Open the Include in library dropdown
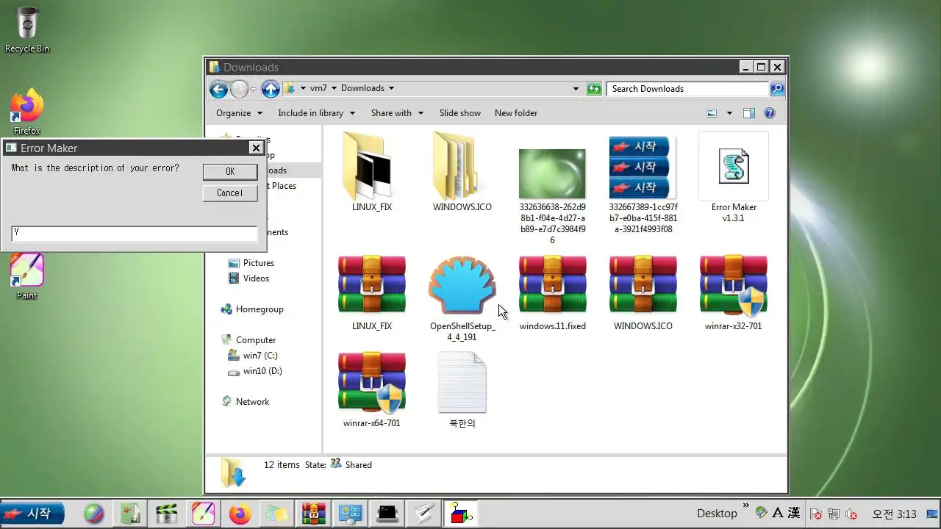The width and height of the screenshot is (941, 529). tap(316, 113)
